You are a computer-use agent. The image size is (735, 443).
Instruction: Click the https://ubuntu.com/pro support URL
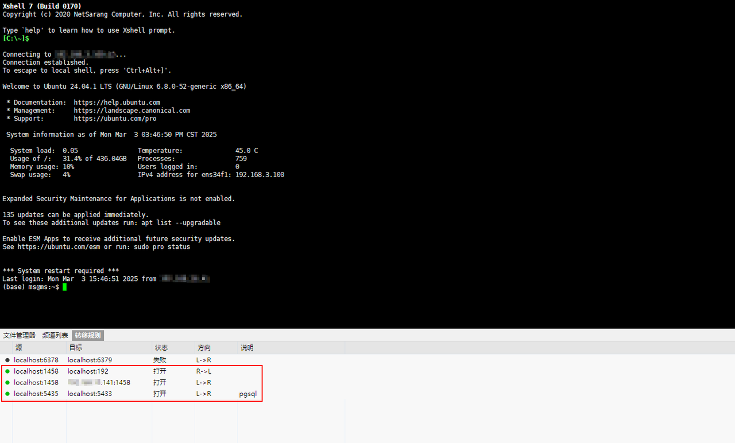coord(115,119)
